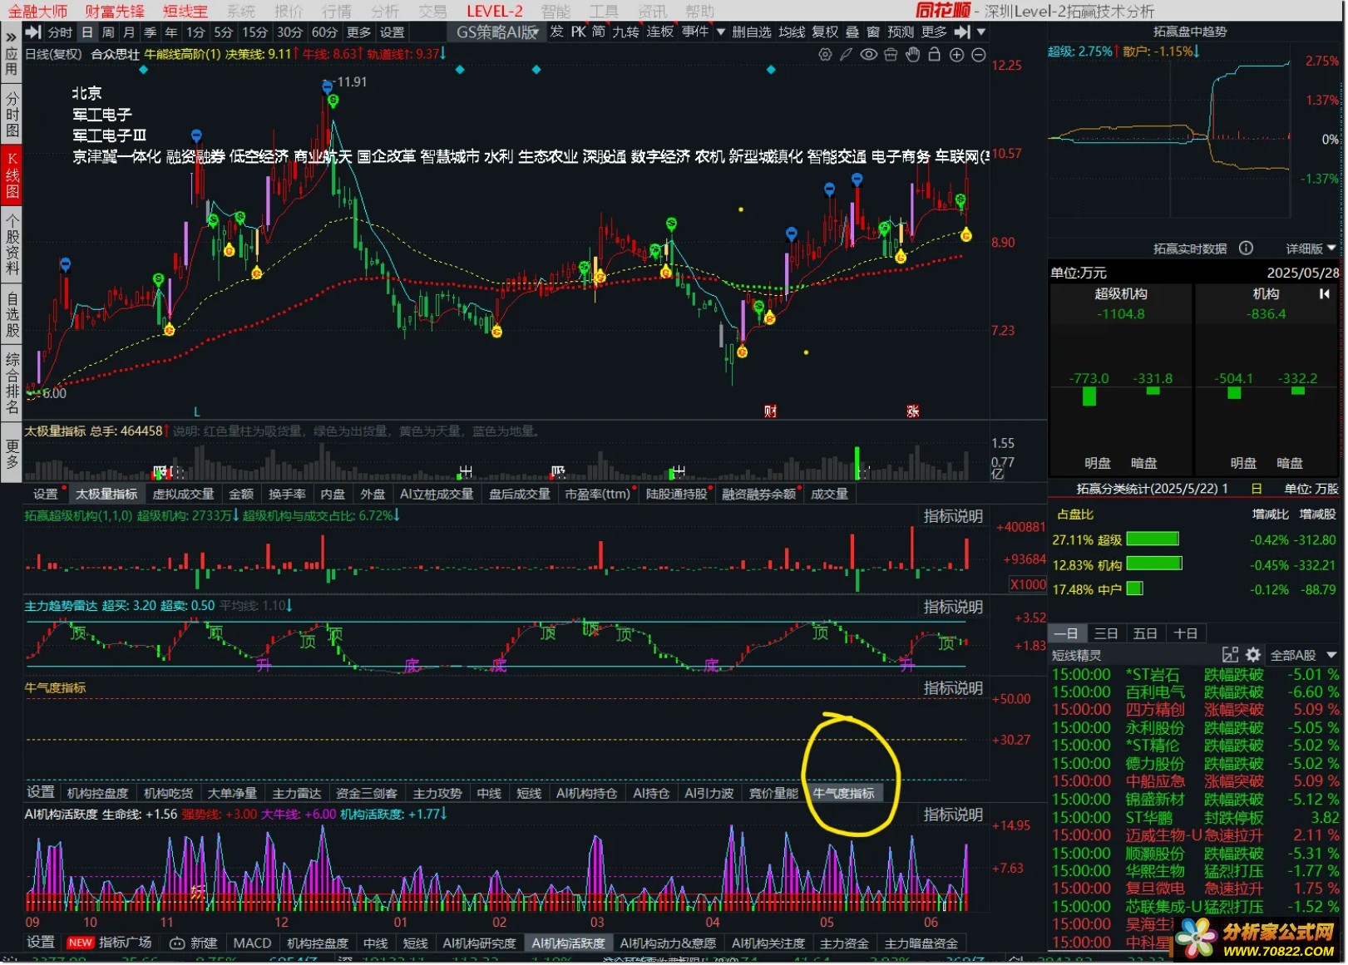Click the skip-back icon beside 机构 panel
Image resolution: width=1348 pixels, height=965 pixels.
click(x=1324, y=293)
